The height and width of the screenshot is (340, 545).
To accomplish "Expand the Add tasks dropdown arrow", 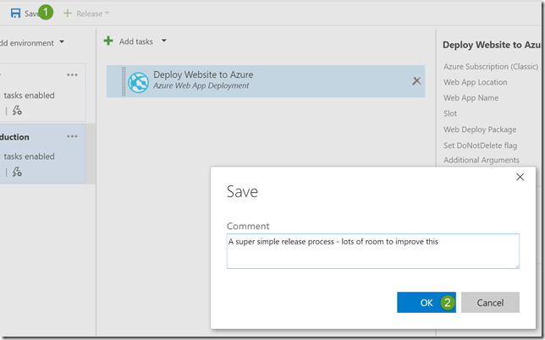I will coord(163,41).
